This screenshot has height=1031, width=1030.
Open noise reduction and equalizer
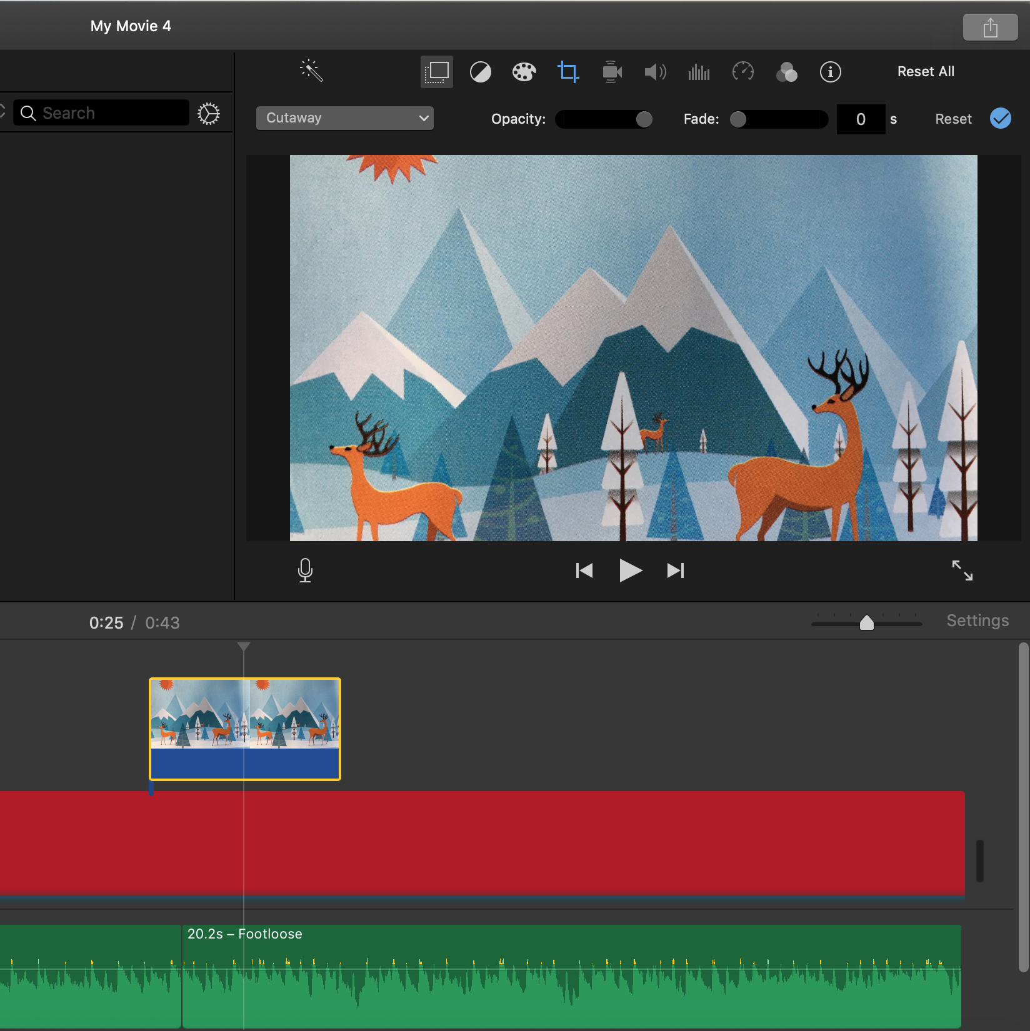click(x=699, y=72)
